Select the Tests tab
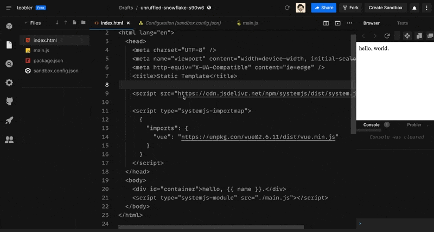The height and width of the screenshot is (232, 434). [x=402, y=23]
